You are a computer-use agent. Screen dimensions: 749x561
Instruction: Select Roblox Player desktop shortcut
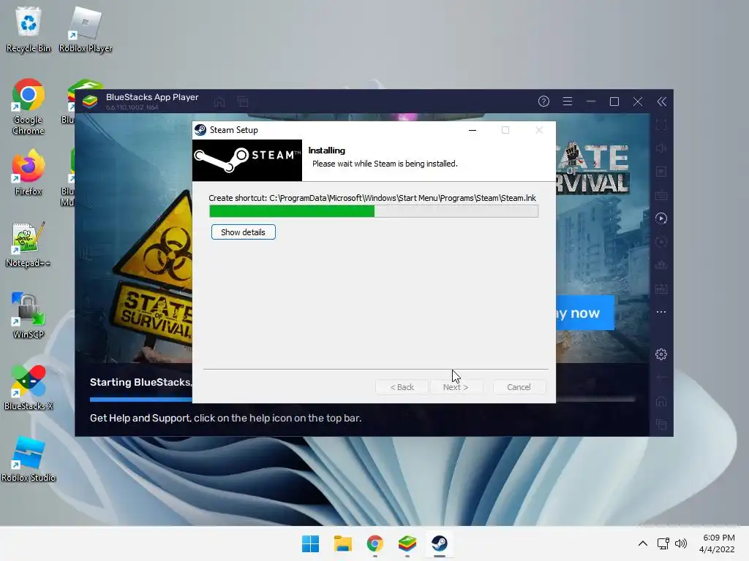tap(86, 29)
